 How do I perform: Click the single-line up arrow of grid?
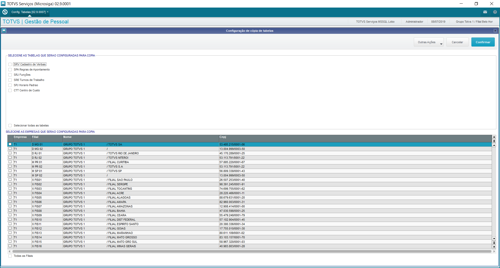point(494,145)
